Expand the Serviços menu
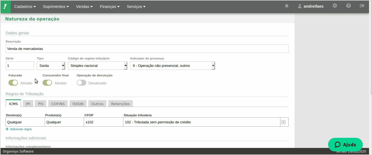This screenshot has width=372, height=155. tap(136, 7)
